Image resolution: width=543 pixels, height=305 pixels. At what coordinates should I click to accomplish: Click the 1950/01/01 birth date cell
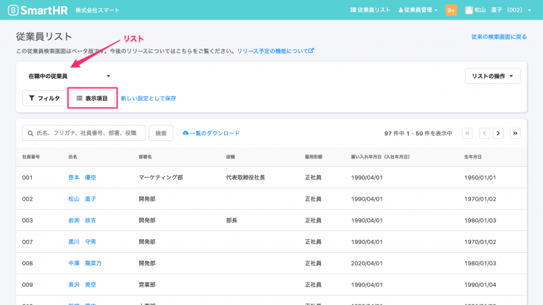[x=480, y=178]
